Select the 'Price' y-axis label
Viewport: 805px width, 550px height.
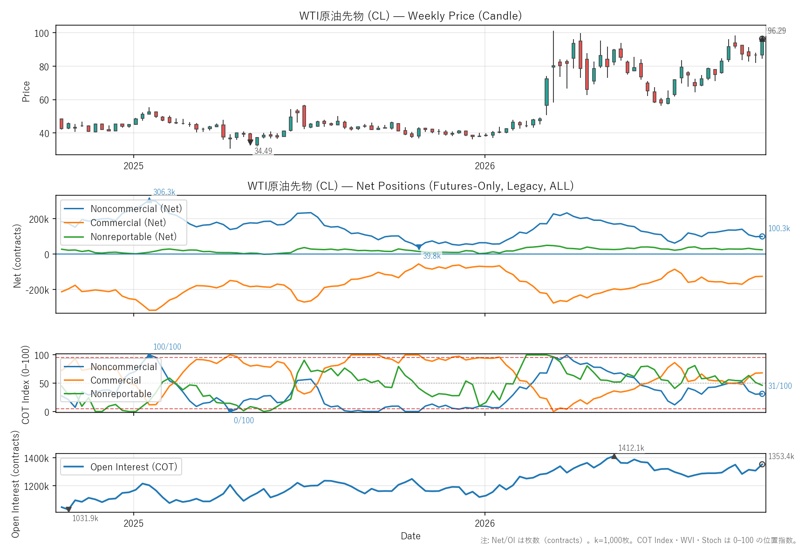tap(26, 91)
